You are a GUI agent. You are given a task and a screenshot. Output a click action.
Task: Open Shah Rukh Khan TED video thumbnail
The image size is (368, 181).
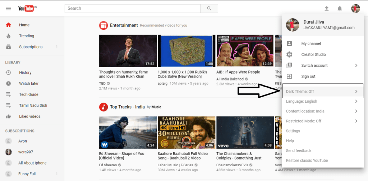(x=128, y=51)
